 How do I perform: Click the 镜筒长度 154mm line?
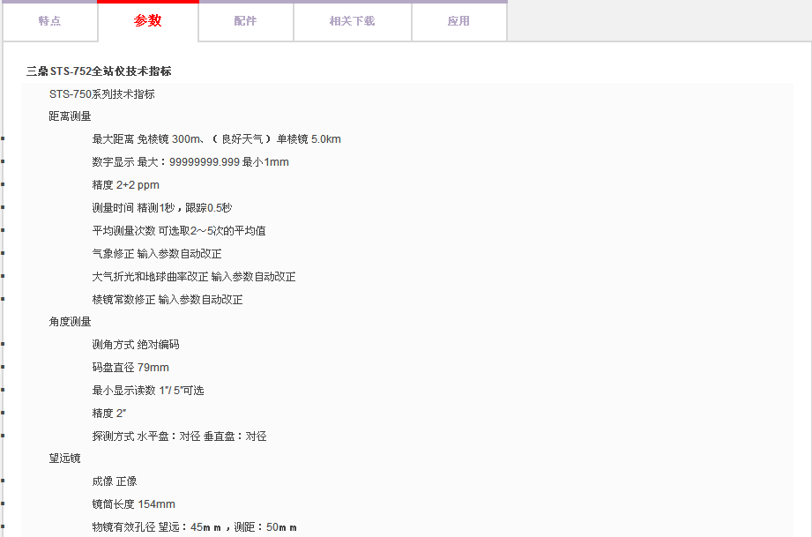pos(133,504)
